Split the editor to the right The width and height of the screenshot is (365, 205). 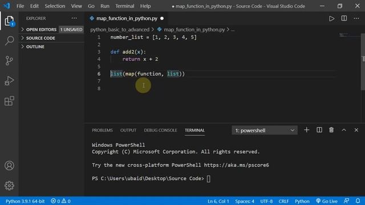point(344,18)
